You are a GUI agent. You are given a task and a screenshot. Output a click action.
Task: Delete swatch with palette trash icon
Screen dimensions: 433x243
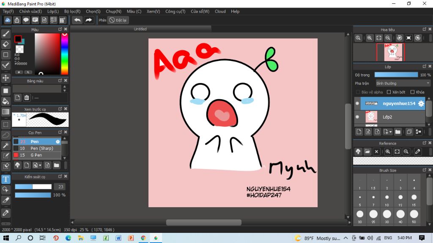click(x=27, y=97)
